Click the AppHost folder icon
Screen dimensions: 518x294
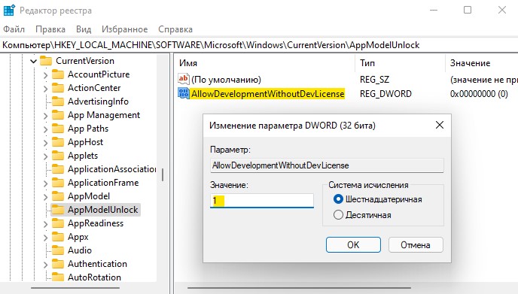(58, 142)
